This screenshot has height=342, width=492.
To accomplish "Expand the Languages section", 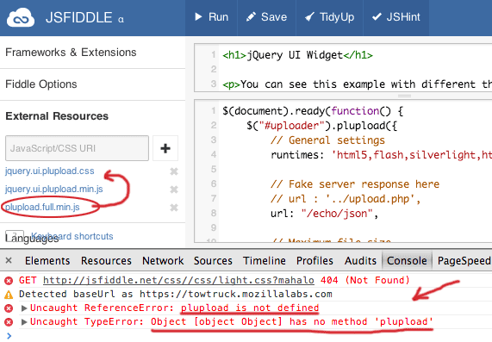I will [x=32, y=239].
